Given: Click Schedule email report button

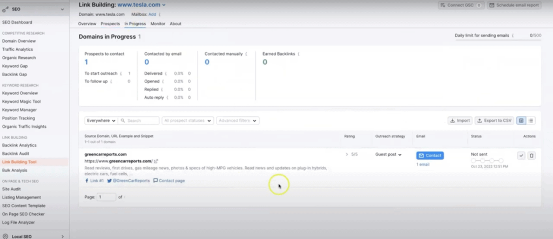Looking at the screenshot, I should coord(514,5).
